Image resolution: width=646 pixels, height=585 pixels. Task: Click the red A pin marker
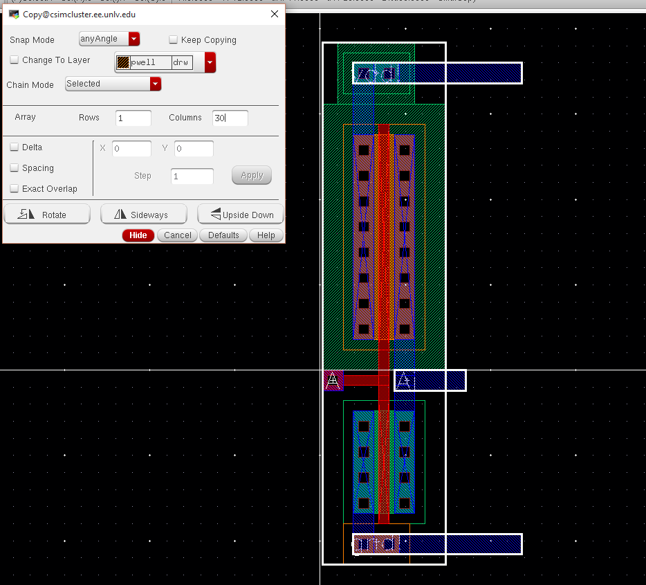click(x=333, y=380)
